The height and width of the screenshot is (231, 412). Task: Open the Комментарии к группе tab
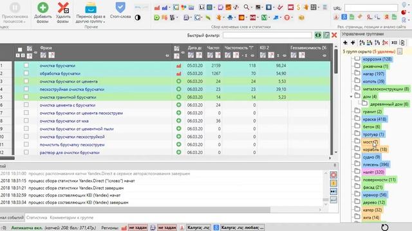(71, 218)
